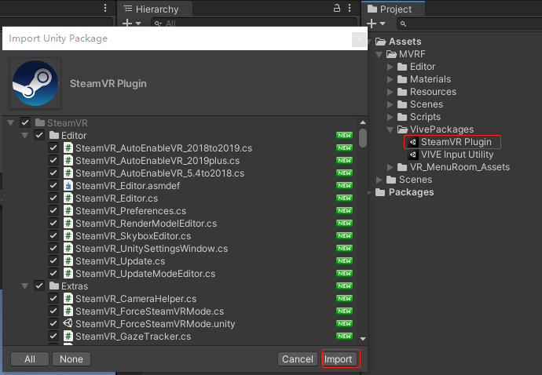542x375 pixels.
Task: Open the Hierarchy add dropdown
Action: pos(132,24)
